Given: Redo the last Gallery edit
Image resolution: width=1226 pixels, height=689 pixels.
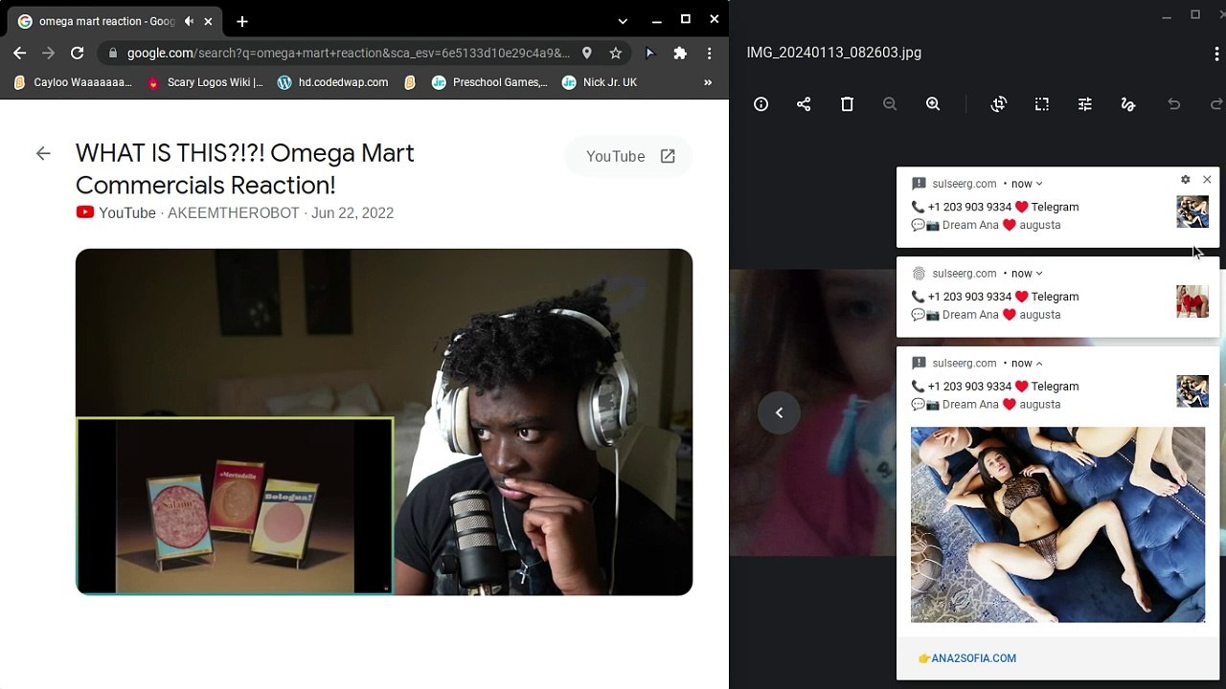Looking at the screenshot, I should click(1216, 104).
